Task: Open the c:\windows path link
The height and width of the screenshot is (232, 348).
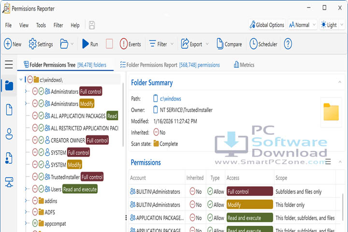Action: 171,99
